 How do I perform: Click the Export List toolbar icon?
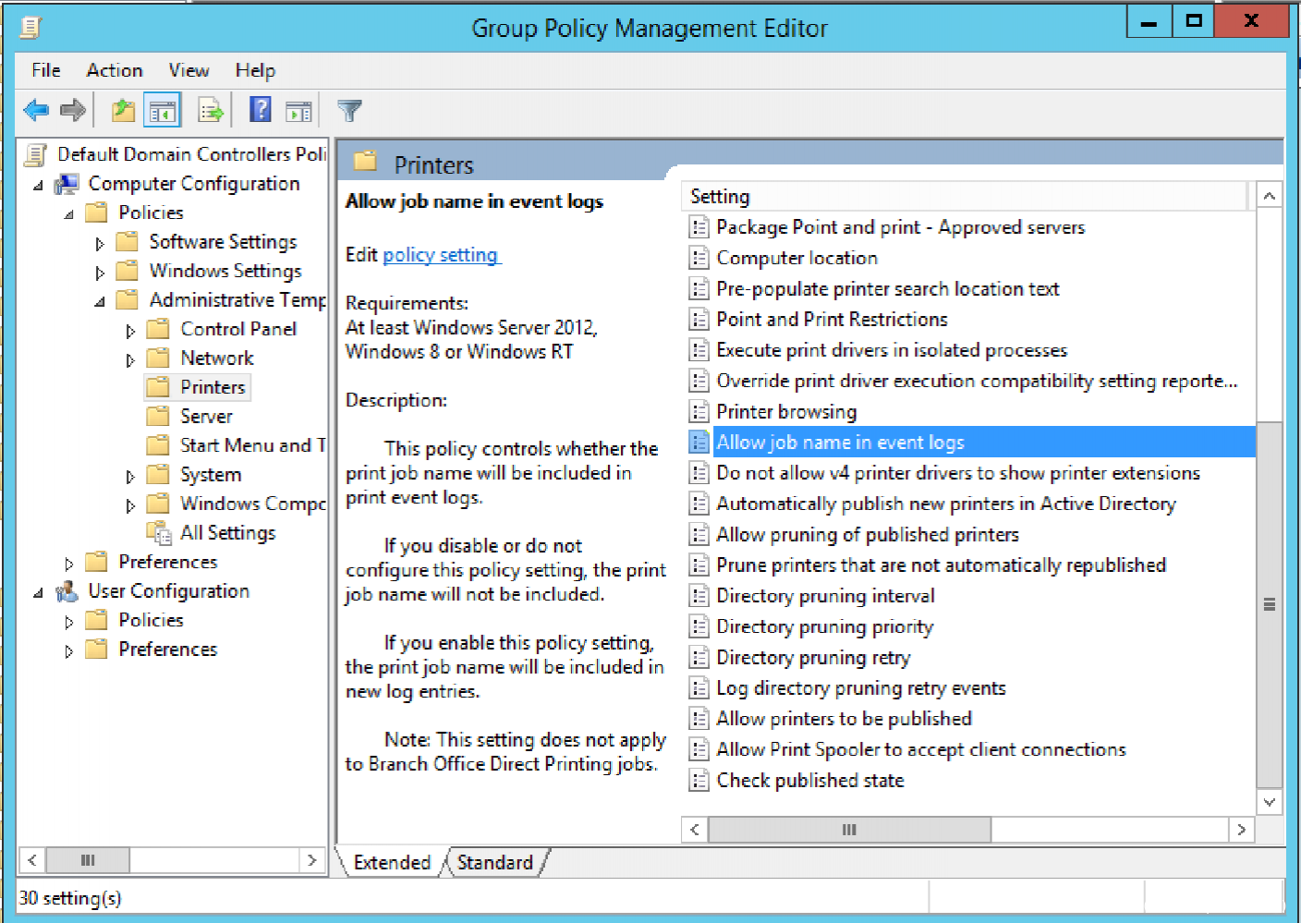[x=211, y=111]
